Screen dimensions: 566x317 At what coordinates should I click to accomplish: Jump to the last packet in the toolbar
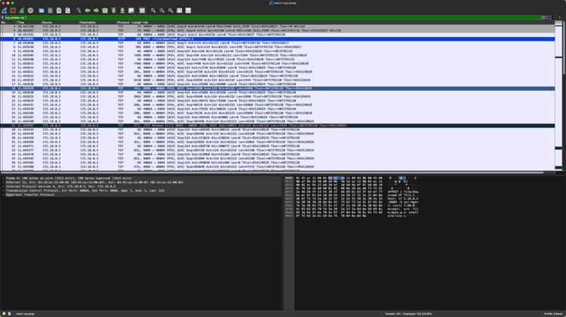click(x=122, y=11)
